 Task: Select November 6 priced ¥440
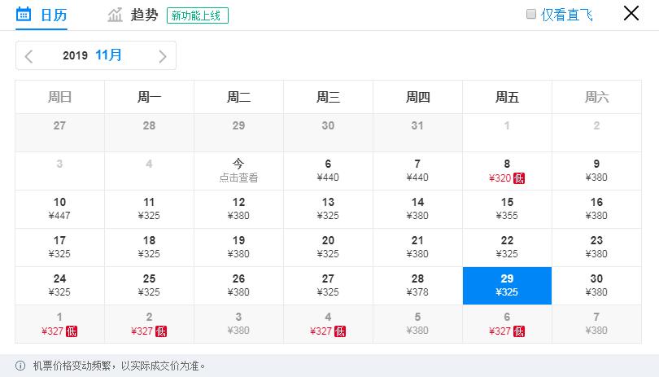point(328,171)
